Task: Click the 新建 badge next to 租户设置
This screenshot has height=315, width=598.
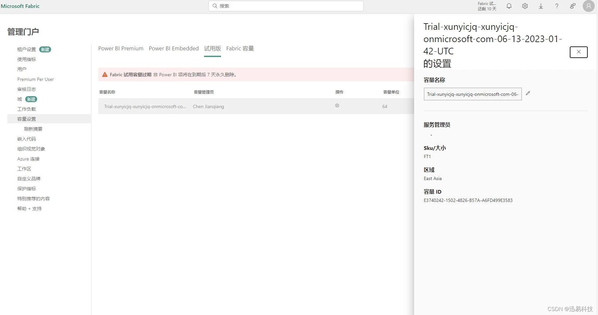Action: tap(45, 49)
